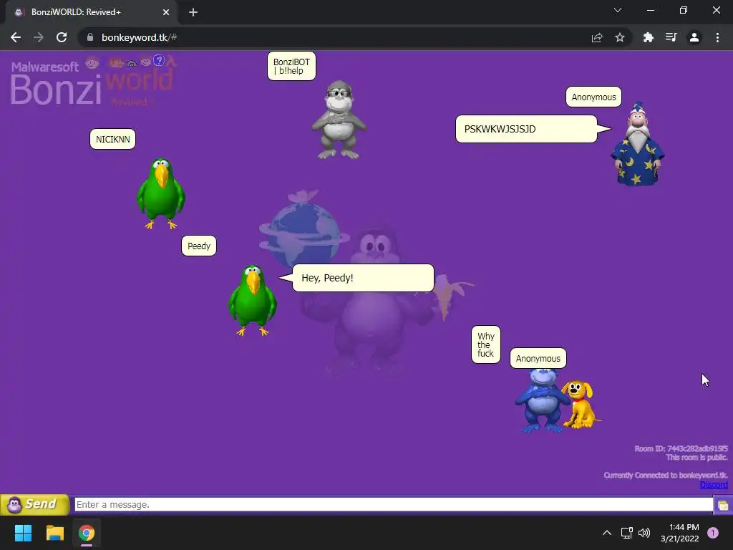Click the Send button
The width and height of the screenshot is (733, 550).
coord(34,504)
